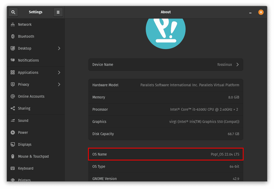
Task: Open Mouse & Touchpad settings
Action: (36, 156)
